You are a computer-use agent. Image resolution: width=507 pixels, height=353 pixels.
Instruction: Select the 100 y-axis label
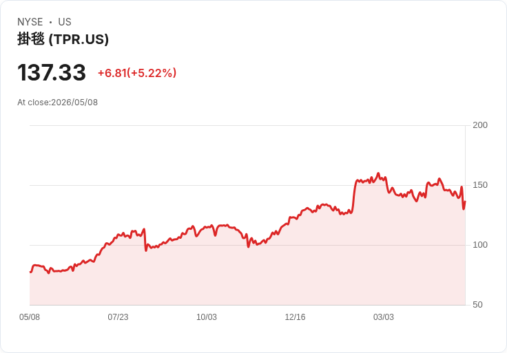(480, 245)
